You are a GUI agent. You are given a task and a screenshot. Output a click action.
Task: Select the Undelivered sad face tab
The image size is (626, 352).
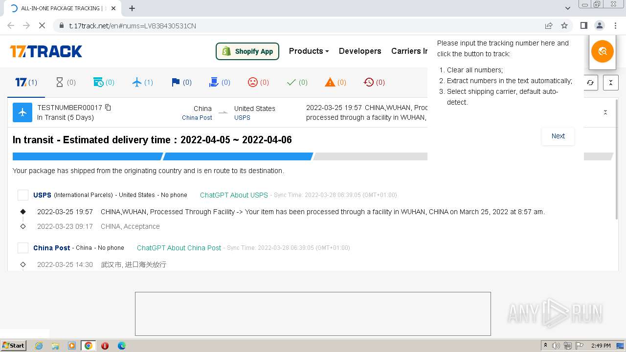258,82
